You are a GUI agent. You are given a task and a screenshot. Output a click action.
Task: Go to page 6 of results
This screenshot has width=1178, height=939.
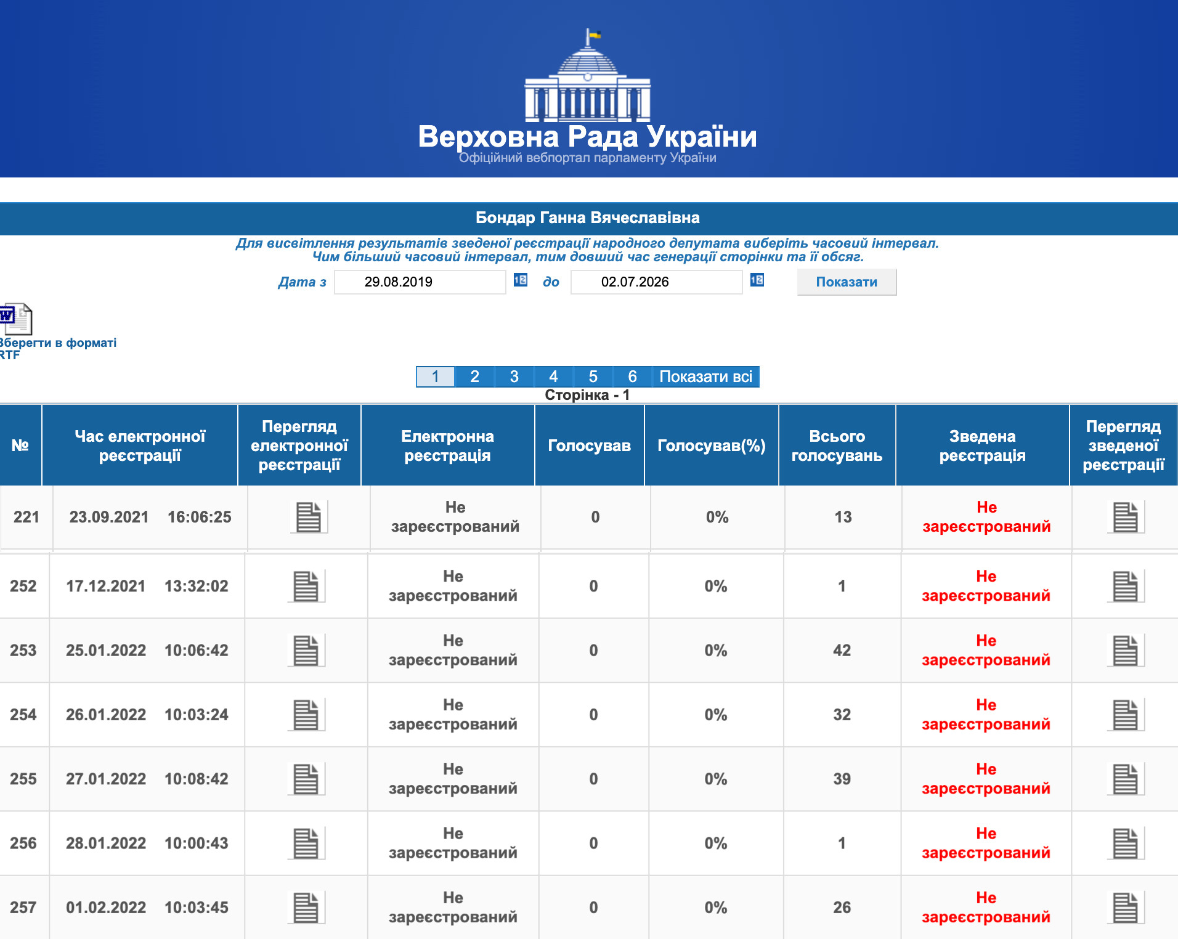632,376
